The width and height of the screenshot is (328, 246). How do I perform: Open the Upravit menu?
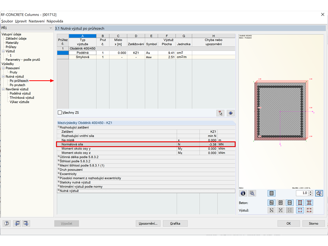(x=21, y=21)
